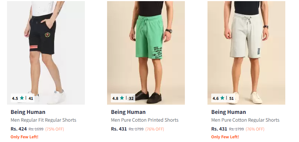Click Being Human brand above Printed Shorts
The width and height of the screenshot is (299, 142).
(x=128, y=112)
